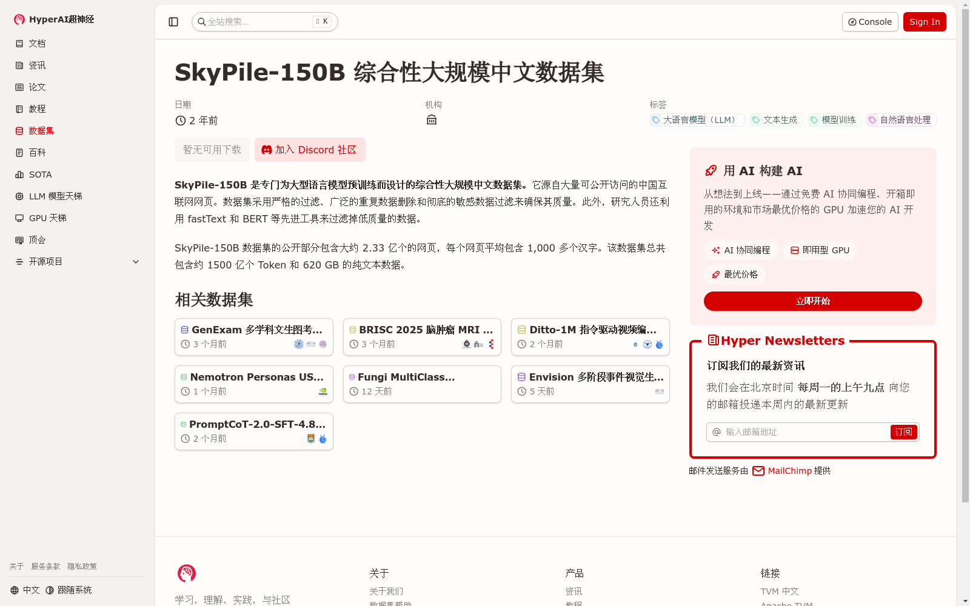The width and height of the screenshot is (970, 606).
Task: Click the rocket icon beside 用 AI 构建 AI
Action: point(711,171)
